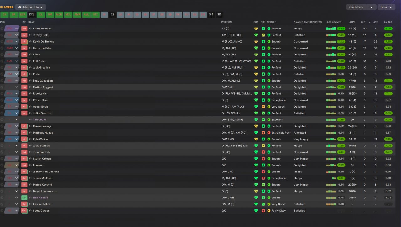Click Kyle Walker's condition heart icon
The image size is (401, 227).
pyautogui.click(x=256, y=139)
